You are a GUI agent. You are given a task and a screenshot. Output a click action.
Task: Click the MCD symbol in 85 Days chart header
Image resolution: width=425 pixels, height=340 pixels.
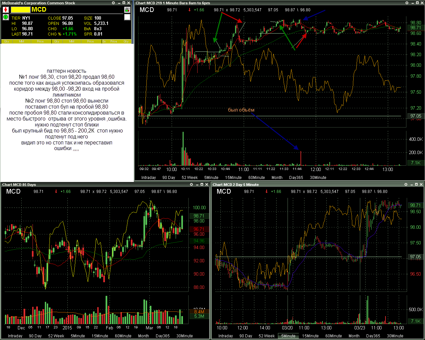[13, 191]
